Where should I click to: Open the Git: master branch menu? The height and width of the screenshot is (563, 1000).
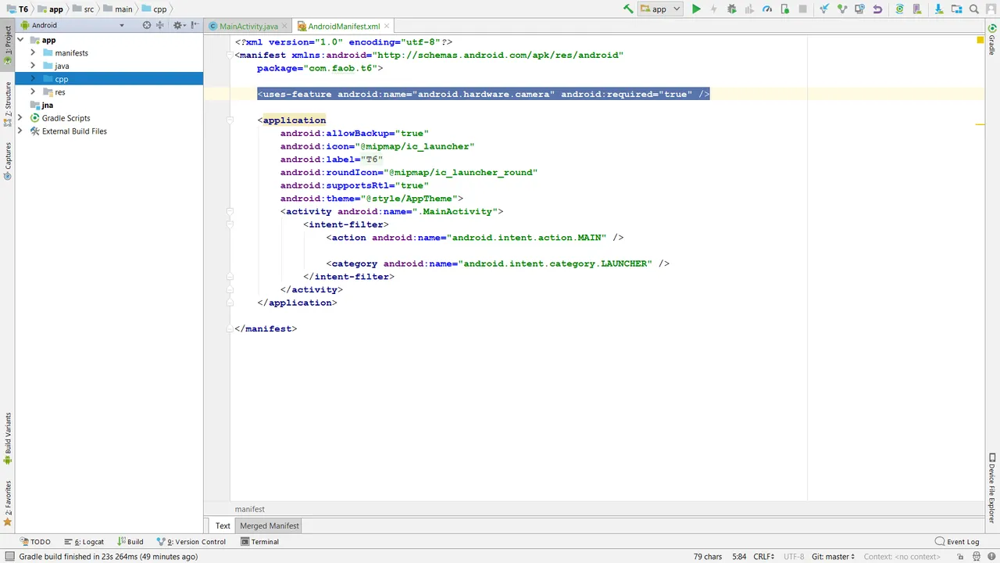point(833,557)
